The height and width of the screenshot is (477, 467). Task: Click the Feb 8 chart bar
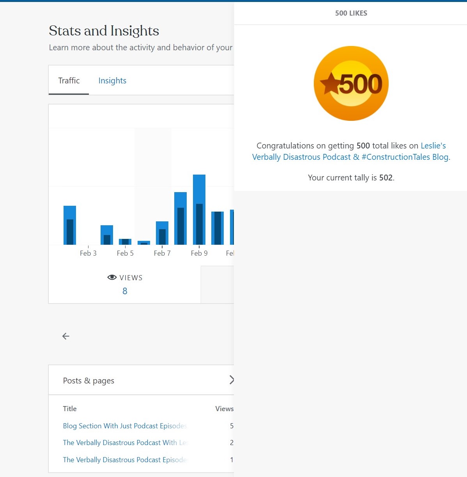coord(180,218)
